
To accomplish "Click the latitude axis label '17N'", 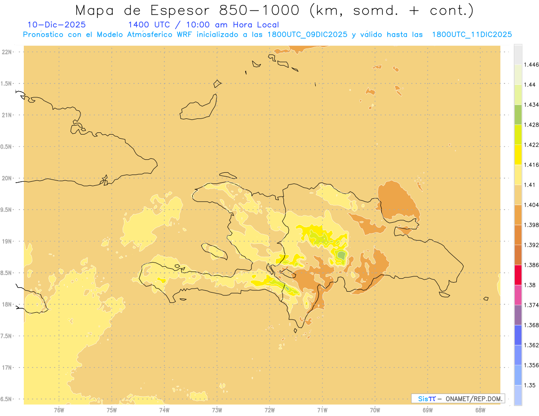I will point(7,368).
